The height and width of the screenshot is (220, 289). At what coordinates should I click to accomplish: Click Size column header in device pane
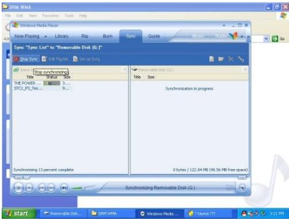click(151, 77)
